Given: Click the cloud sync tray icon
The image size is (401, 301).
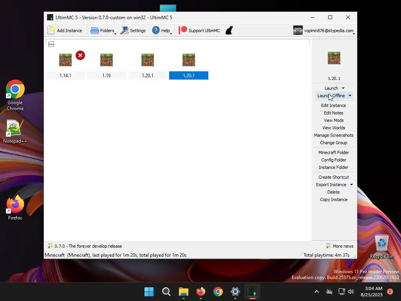Looking at the screenshot, I should (x=329, y=292).
